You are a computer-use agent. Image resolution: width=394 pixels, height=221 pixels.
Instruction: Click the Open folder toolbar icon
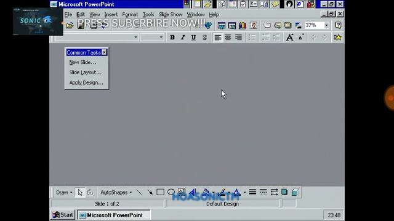point(70,25)
